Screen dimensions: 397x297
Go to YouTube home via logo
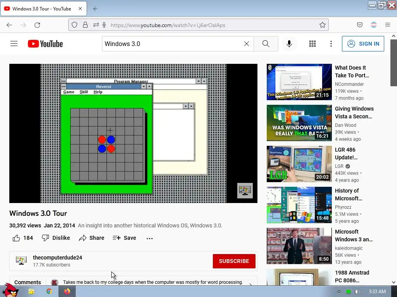click(x=45, y=44)
